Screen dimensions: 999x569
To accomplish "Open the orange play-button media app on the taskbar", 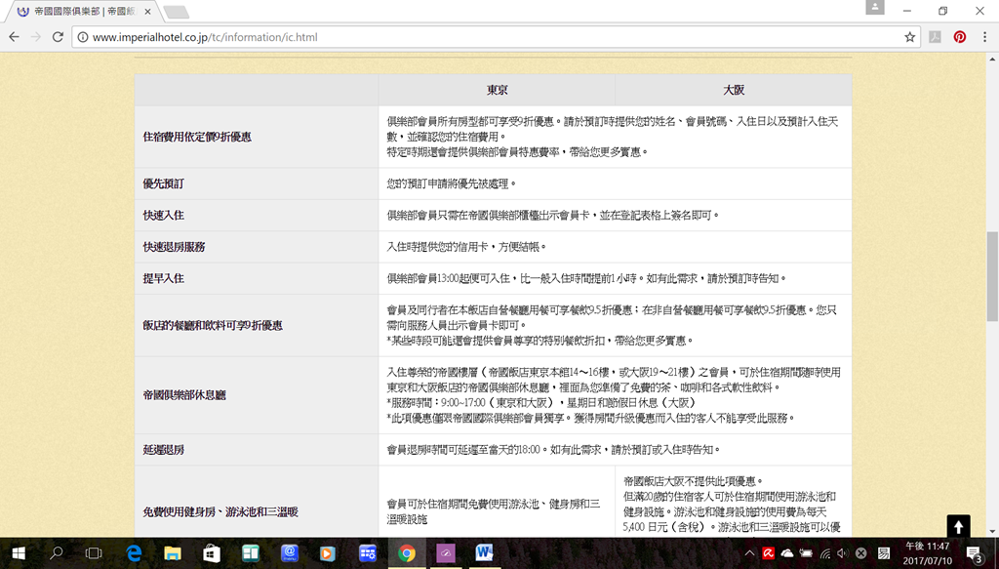I will [328, 553].
